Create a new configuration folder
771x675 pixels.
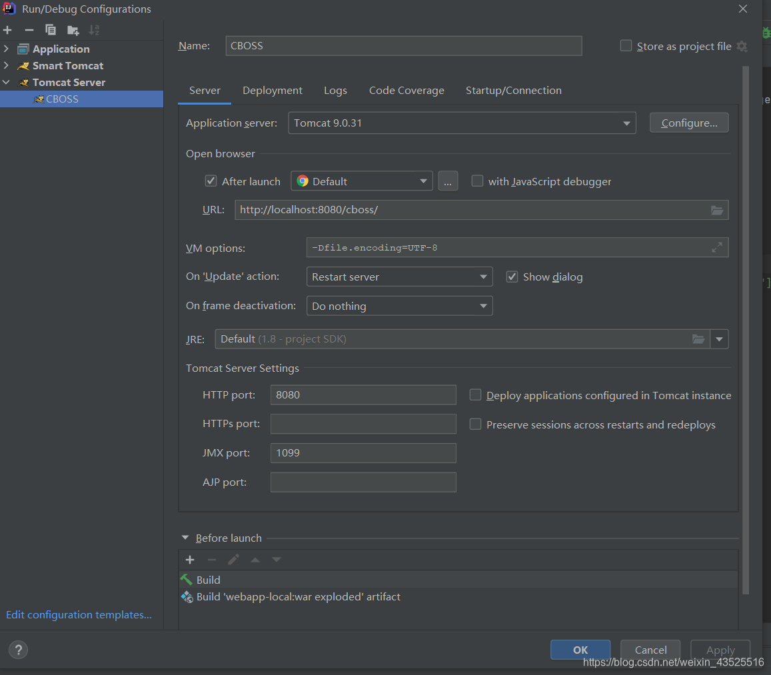click(x=73, y=31)
